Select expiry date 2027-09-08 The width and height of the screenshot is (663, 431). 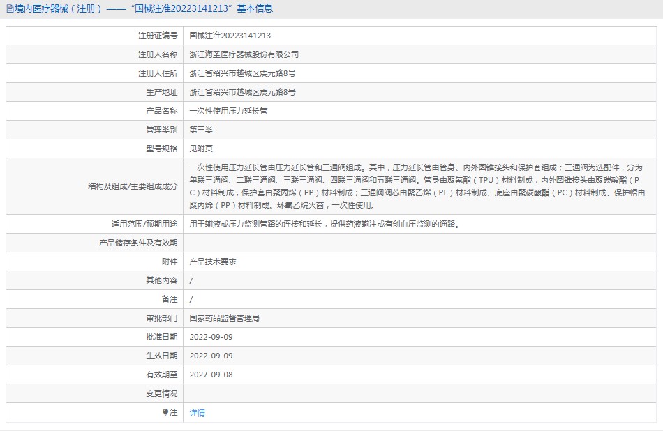click(211, 375)
